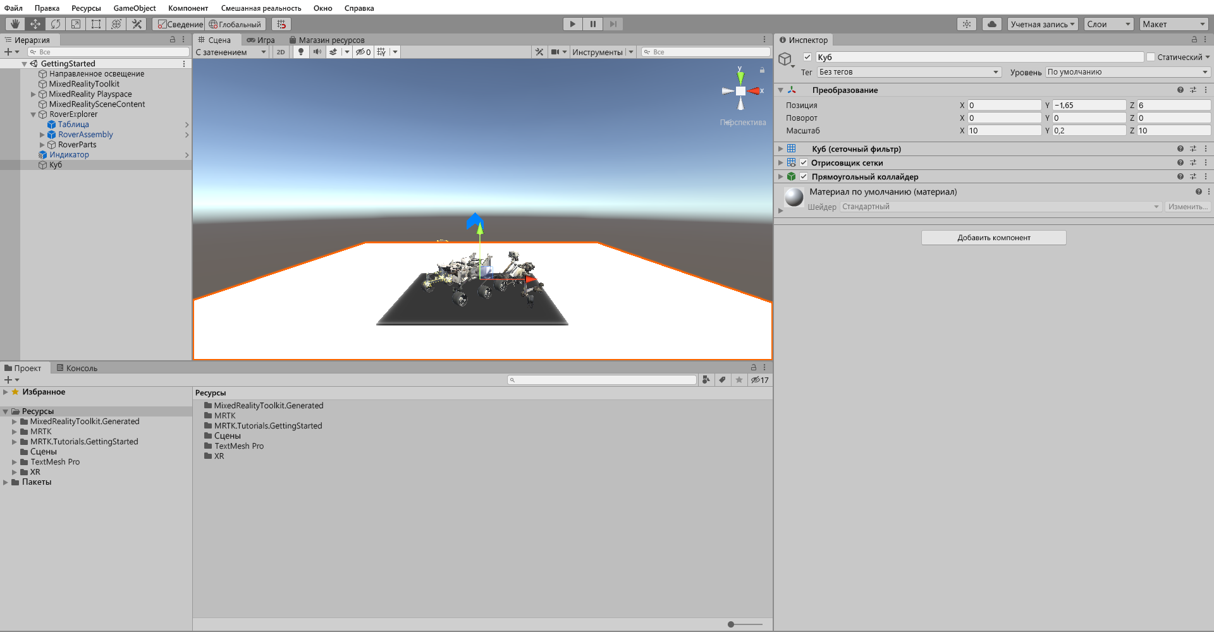The image size is (1214, 632).
Task: Search project by type icon
Action: tap(706, 380)
